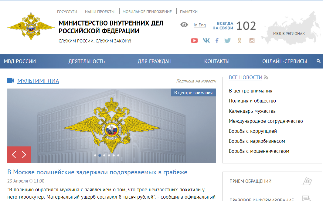Click the slogan СЛУЖИМ РОССИИ, СЛУЖИМ ЗАКОНУ!
The image size is (323, 201).
coord(95,41)
